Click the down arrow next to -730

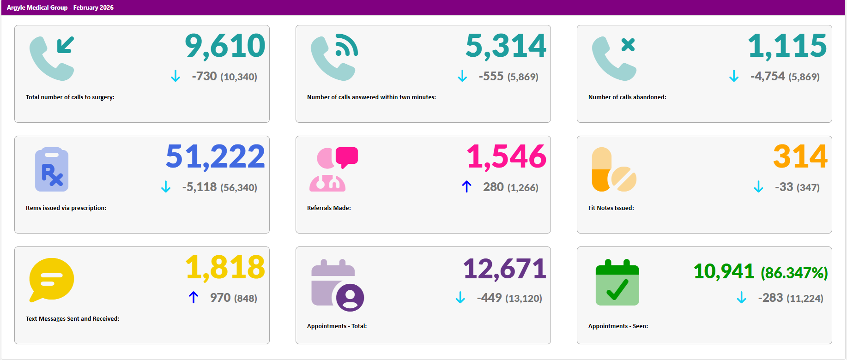pos(175,76)
